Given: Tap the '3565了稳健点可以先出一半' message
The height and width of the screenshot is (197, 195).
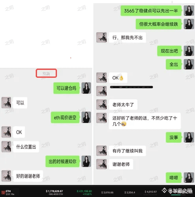Looking at the screenshot, I should [x=151, y=11].
